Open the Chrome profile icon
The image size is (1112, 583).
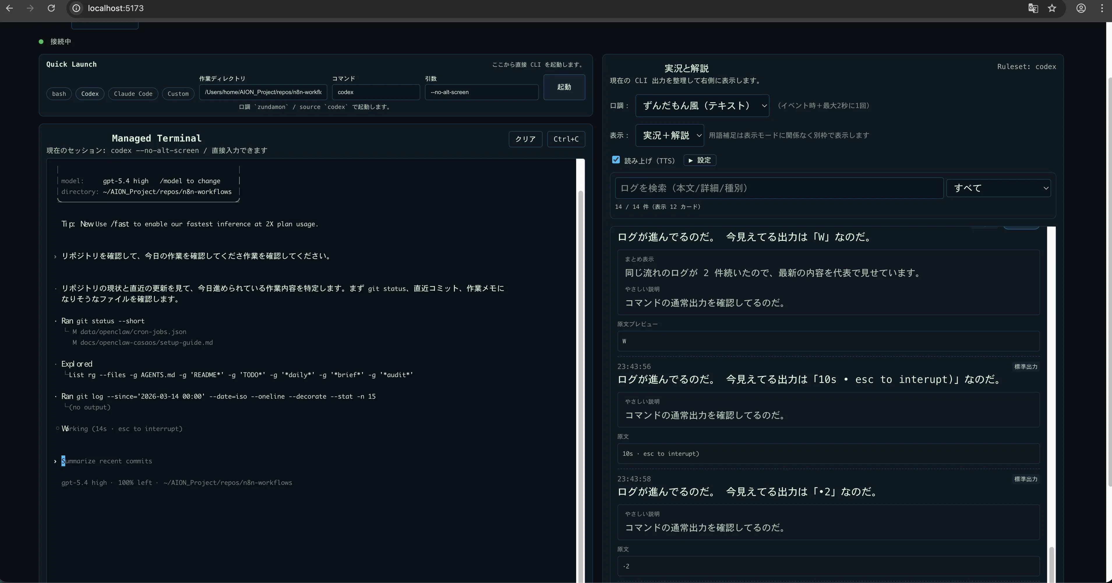pos(1081,8)
